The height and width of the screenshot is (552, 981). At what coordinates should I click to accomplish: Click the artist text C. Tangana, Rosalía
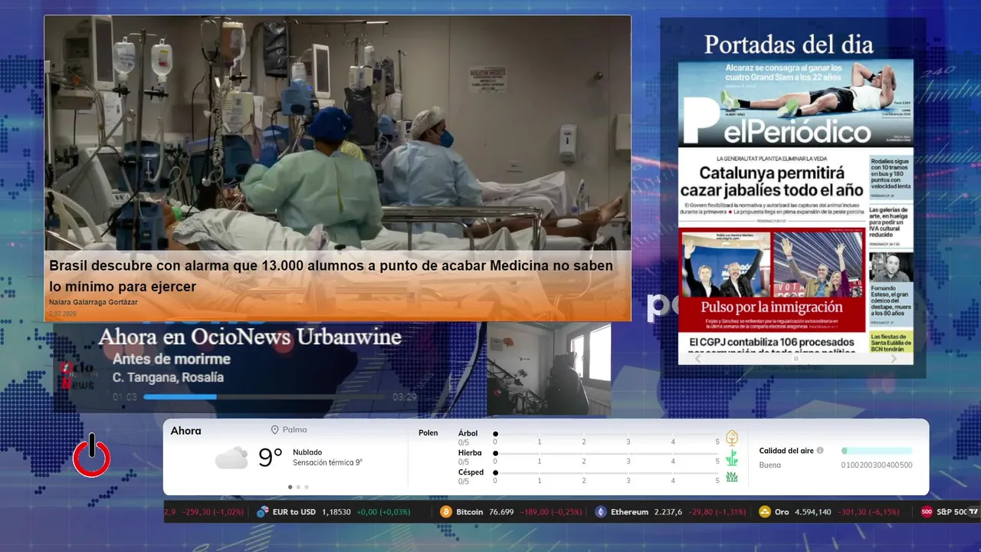coord(168,377)
